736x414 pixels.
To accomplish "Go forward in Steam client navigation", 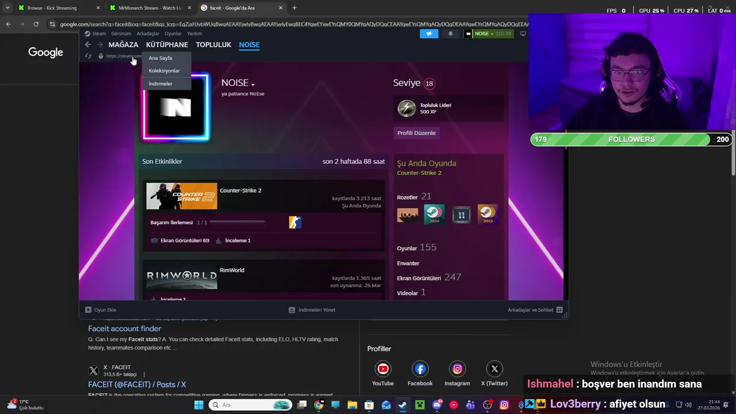I will click(x=99, y=44).
